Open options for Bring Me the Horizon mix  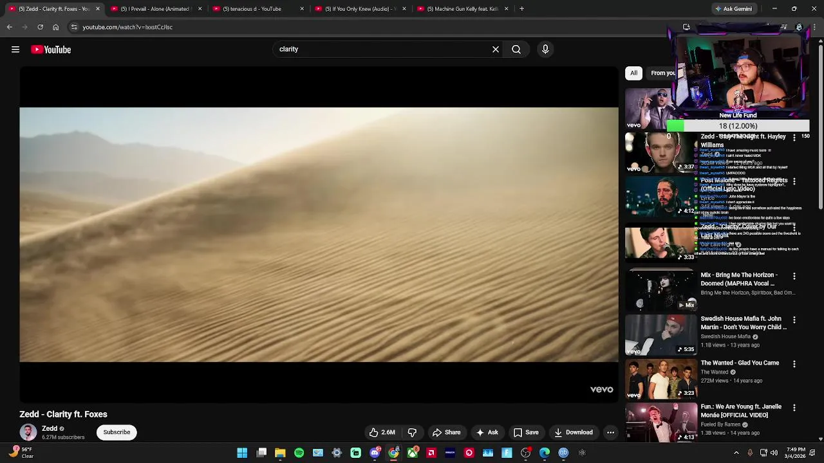point(794,276)
